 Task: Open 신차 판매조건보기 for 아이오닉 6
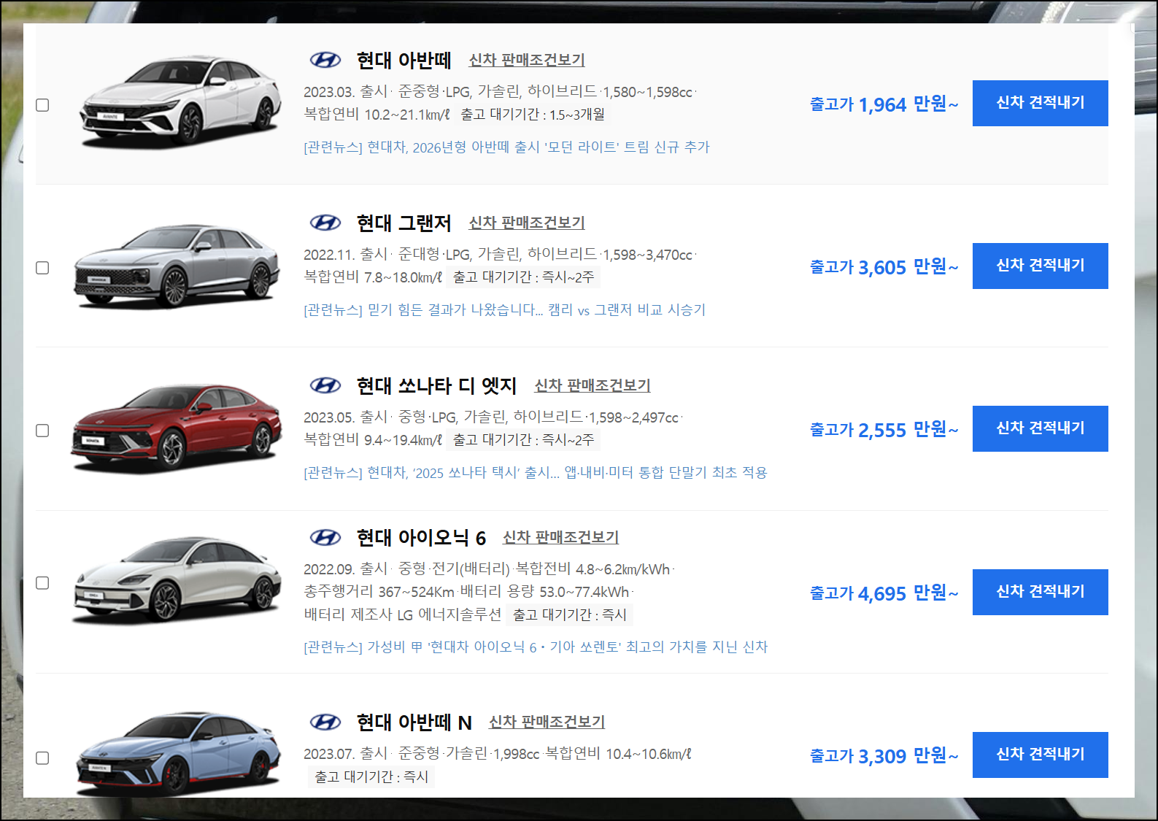pyautogui.click(x=560, y=538)
